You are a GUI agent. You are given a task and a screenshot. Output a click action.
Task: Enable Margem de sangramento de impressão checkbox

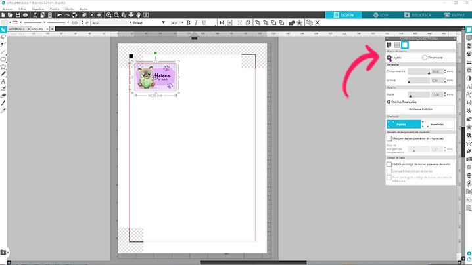[389, 138]
